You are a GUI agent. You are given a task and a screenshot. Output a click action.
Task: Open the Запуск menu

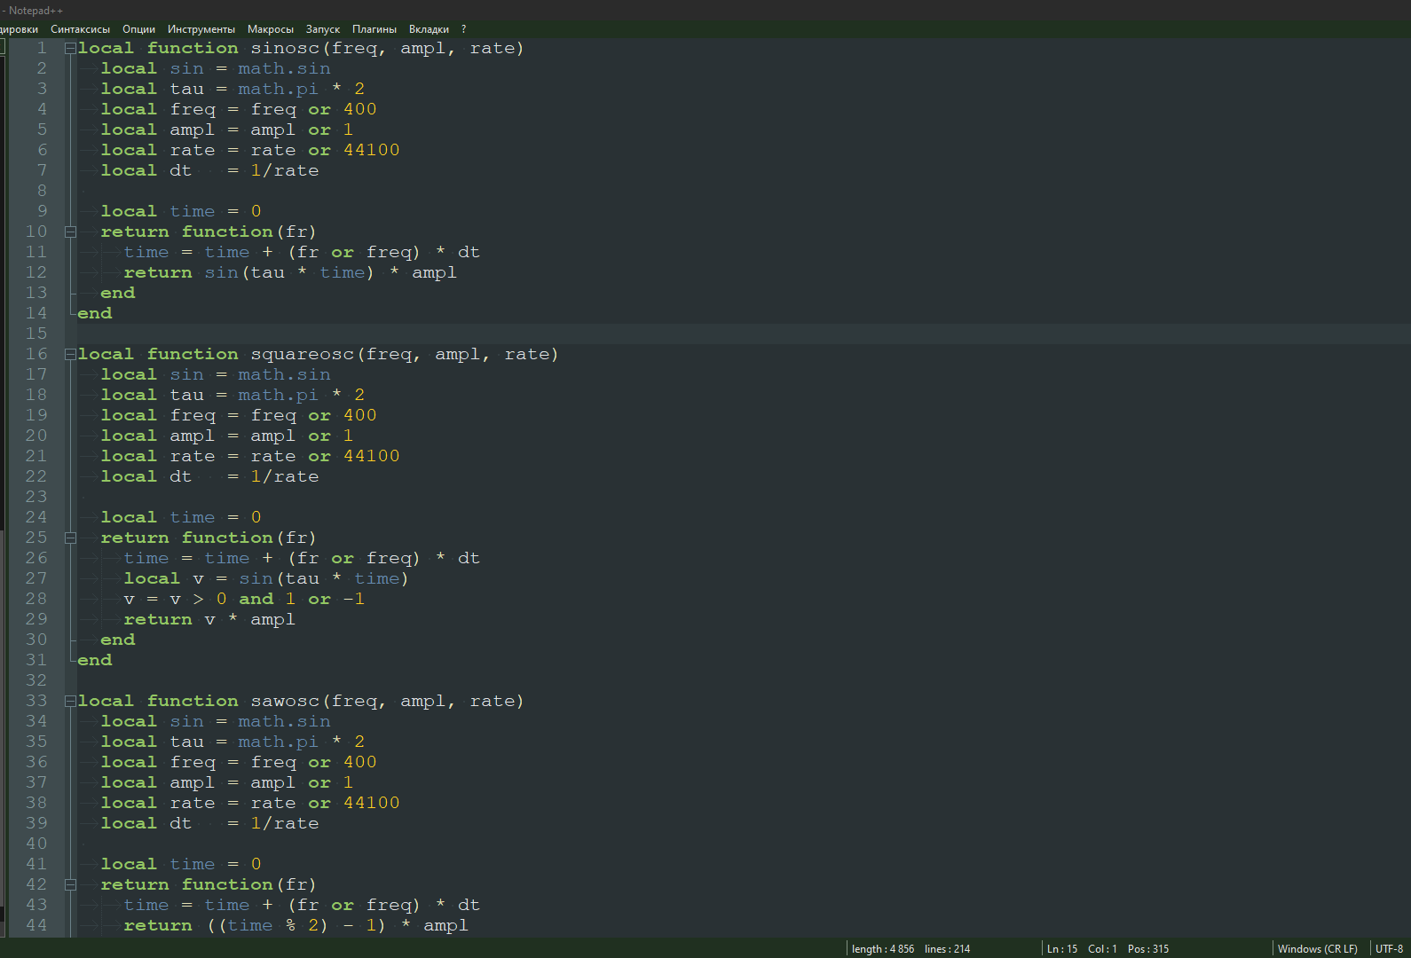[x=323, y=29]
